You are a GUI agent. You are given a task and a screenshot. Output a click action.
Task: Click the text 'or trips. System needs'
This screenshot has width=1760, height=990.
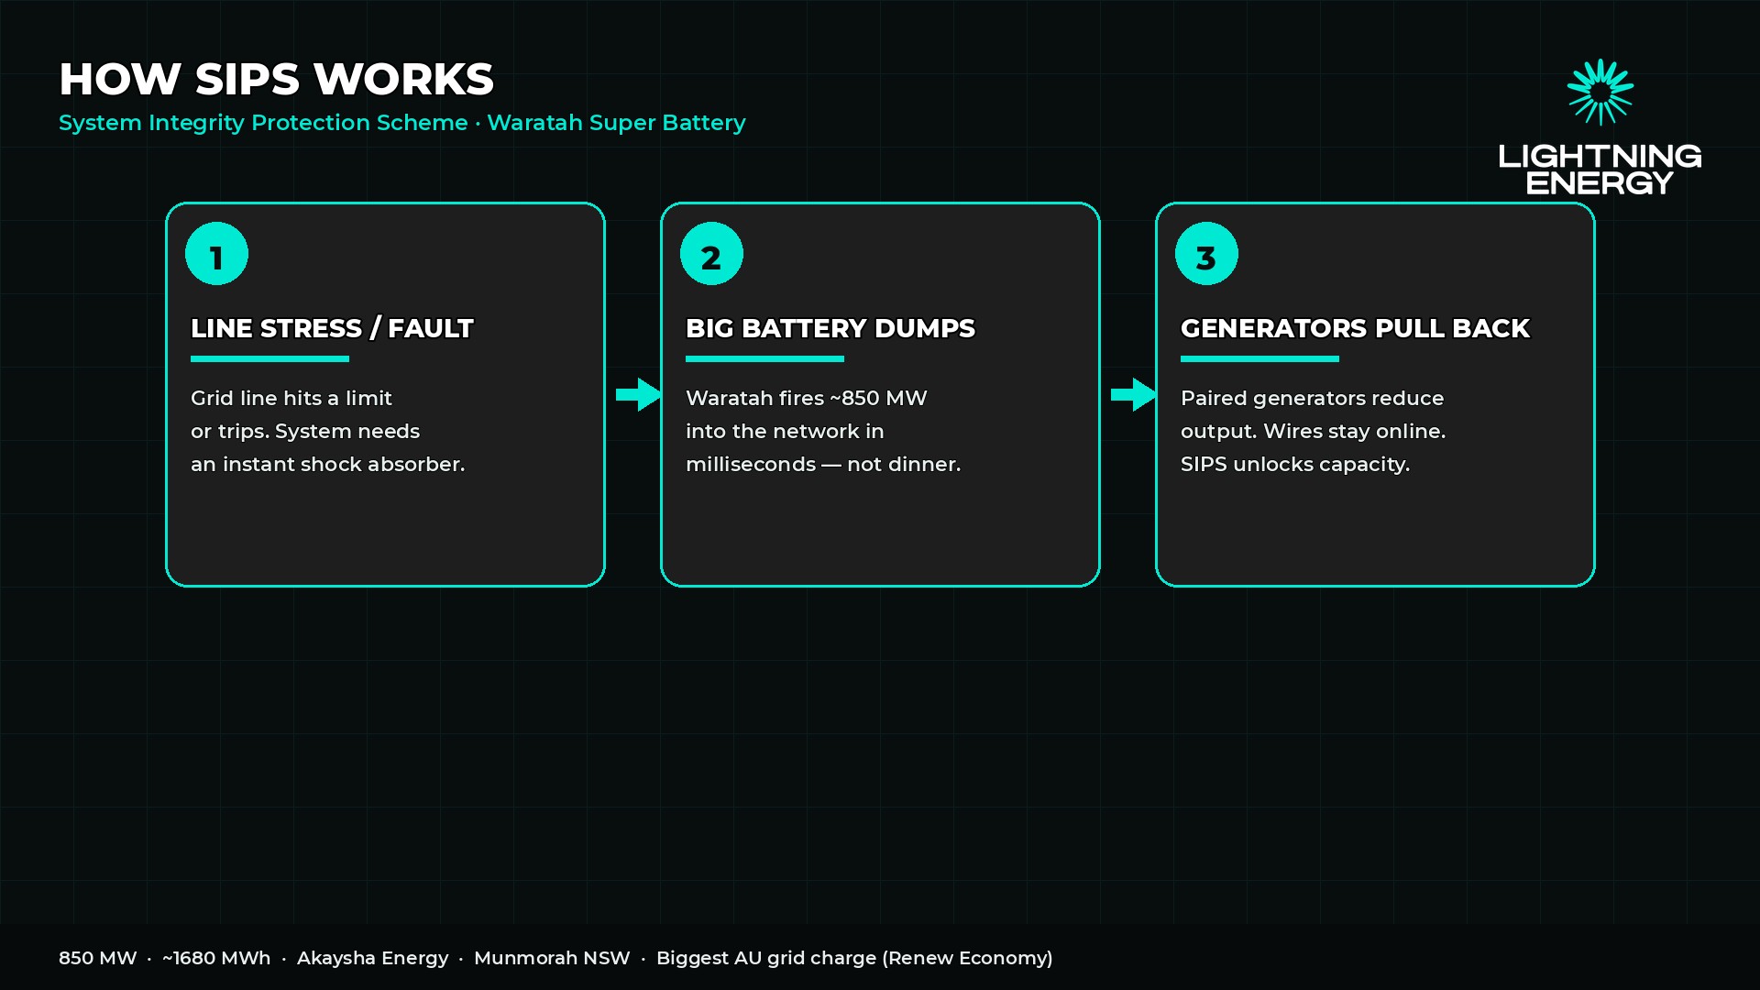click(x=305, y=431)
